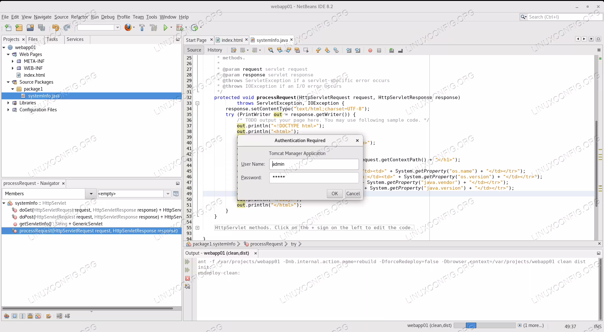Toggle Rectangular Selection in editor toolbar

pos(306,50)
